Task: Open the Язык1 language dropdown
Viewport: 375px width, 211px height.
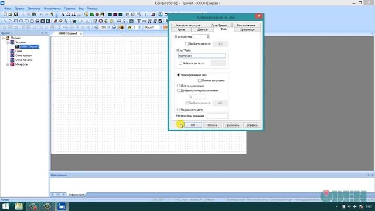Action: (x=161, y=28)
